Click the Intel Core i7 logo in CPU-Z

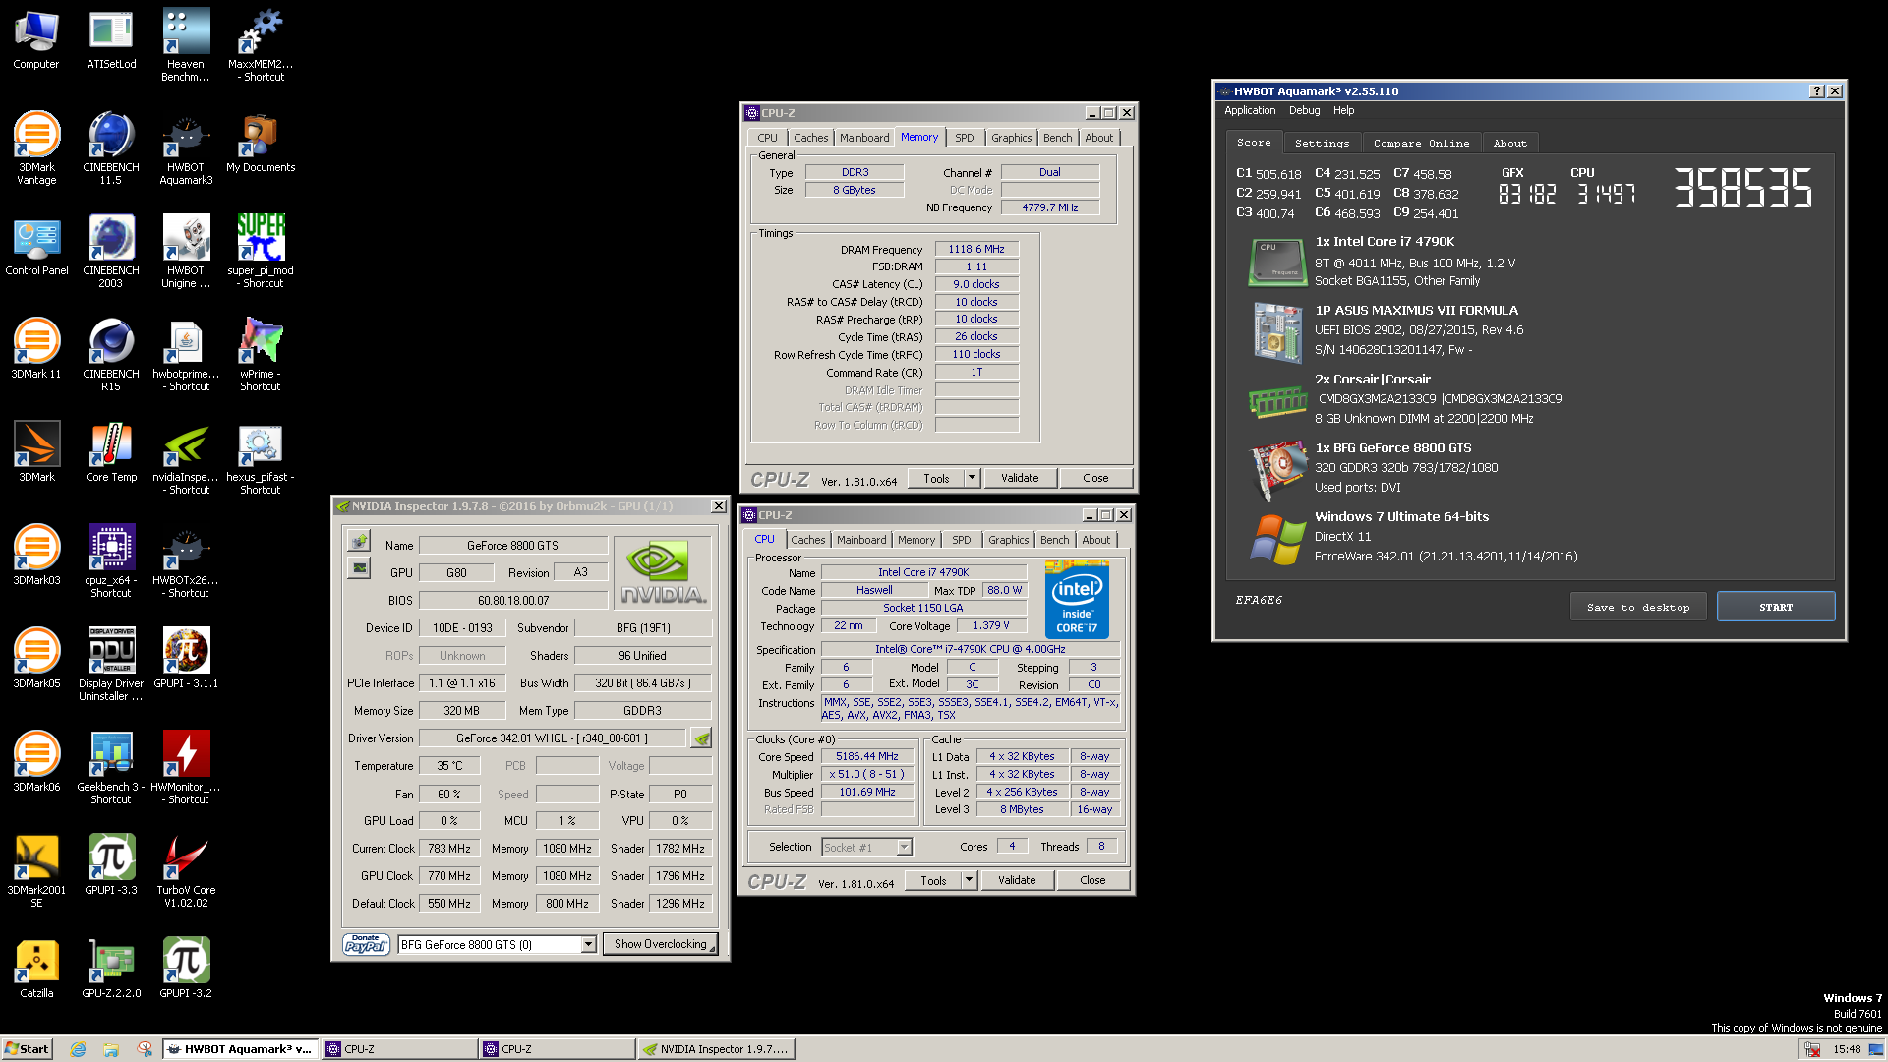pyautogui.click(x=1077, y=599)
